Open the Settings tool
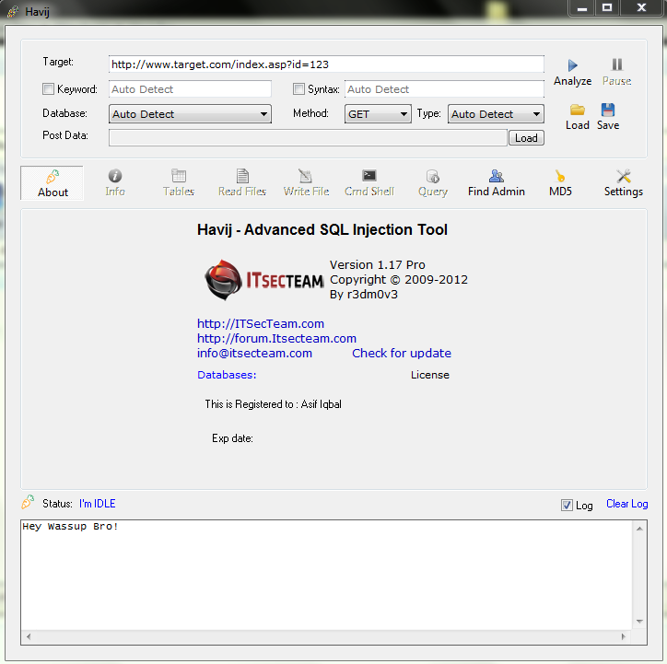Viewport: 667px width, 664px height. tap(624, 183)
